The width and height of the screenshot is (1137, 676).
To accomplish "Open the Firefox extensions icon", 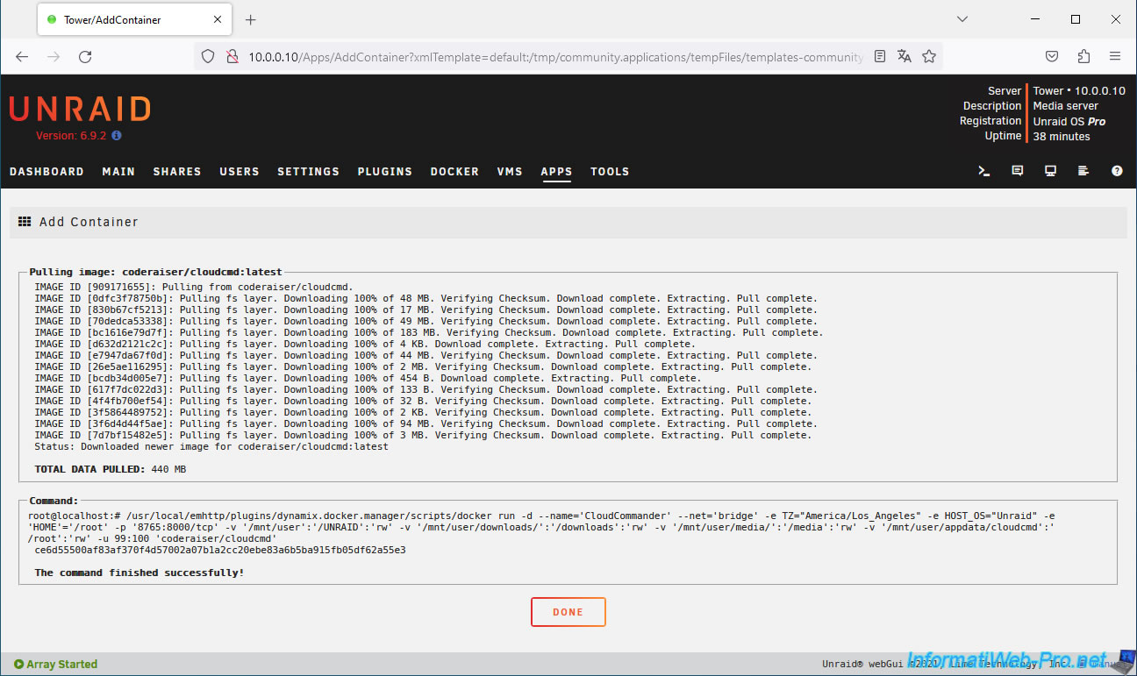I will click(1083, 56).
